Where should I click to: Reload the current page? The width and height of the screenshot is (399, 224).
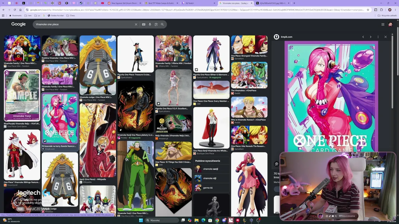coord(15,10)
